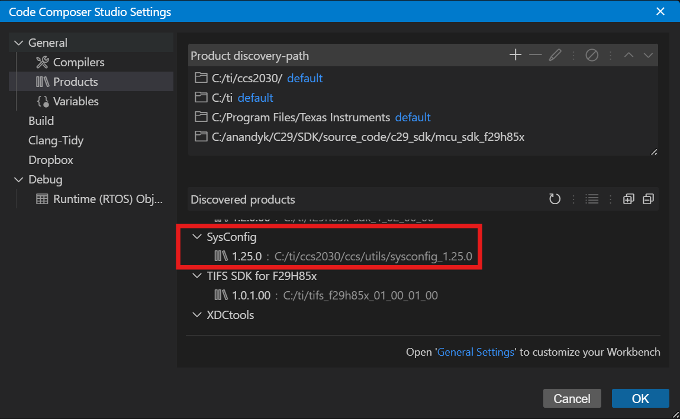The image size is (680, 419).
Task: Add a new product discovery path
Action: coord(515,54)
